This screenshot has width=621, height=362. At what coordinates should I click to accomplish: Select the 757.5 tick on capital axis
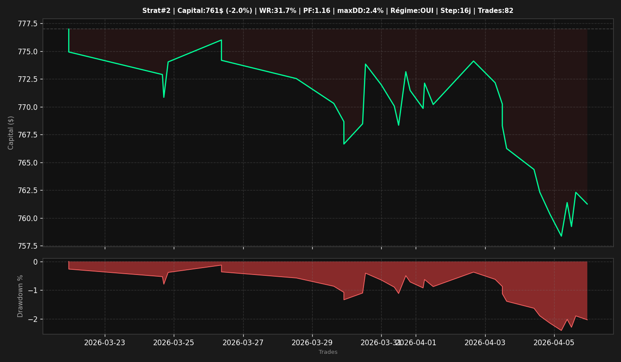(x=28, y=246)
